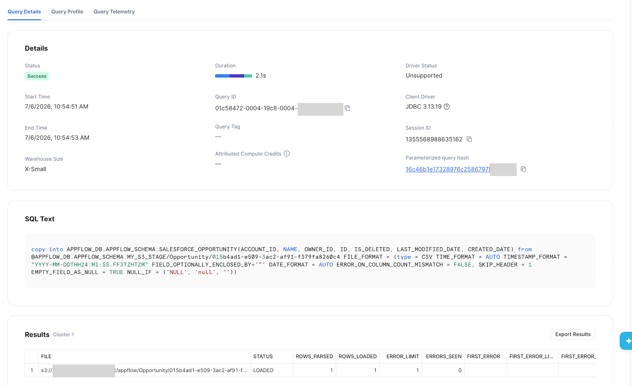This screenshot has width=632, height=386.
Task: Click the ERRORS_SEEN column header
Action: [x=444, y=356]
